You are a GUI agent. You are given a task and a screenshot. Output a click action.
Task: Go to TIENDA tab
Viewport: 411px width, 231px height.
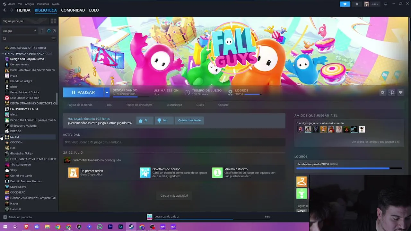pyautogui.click(x=23, y=10)
